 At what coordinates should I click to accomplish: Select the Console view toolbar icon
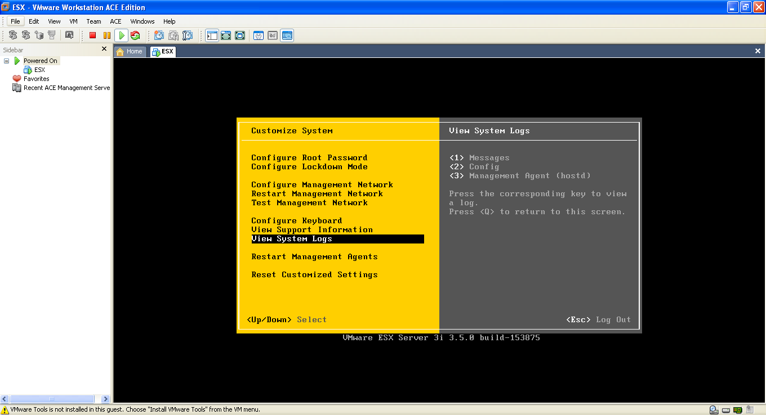(287, 35)
